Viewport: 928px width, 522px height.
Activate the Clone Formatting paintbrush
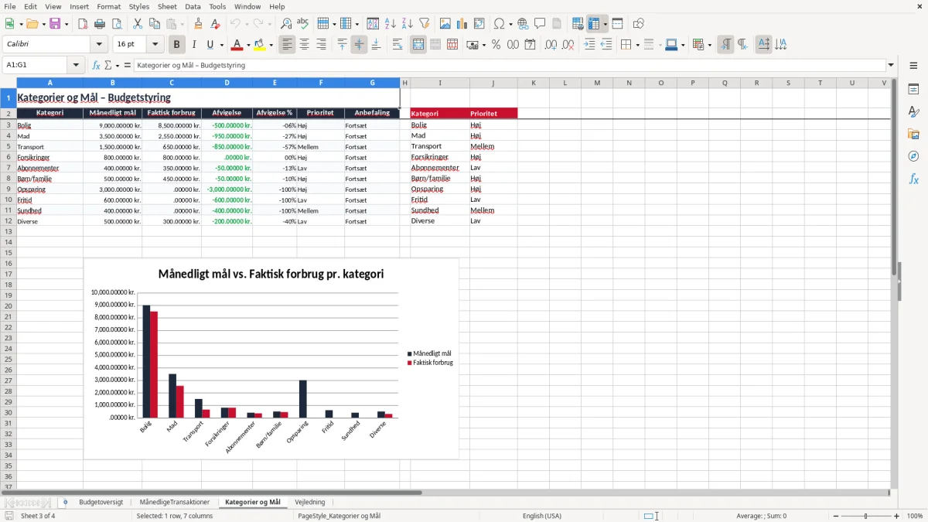[199, 24]
